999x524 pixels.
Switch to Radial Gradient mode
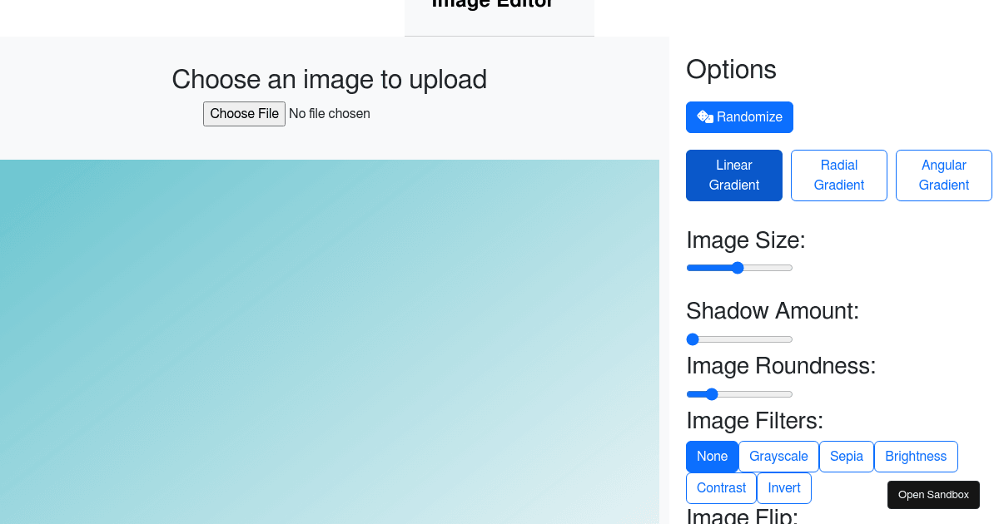click(x=838, y=175)
